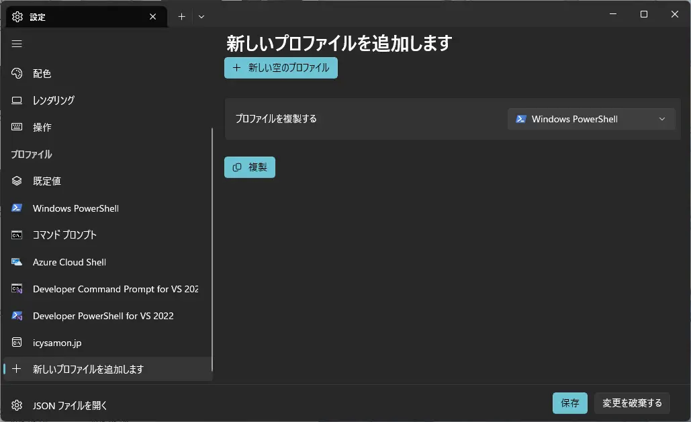Click the Developer Command Prompt icon
This screenshot has width=691, height=422.
17,289
